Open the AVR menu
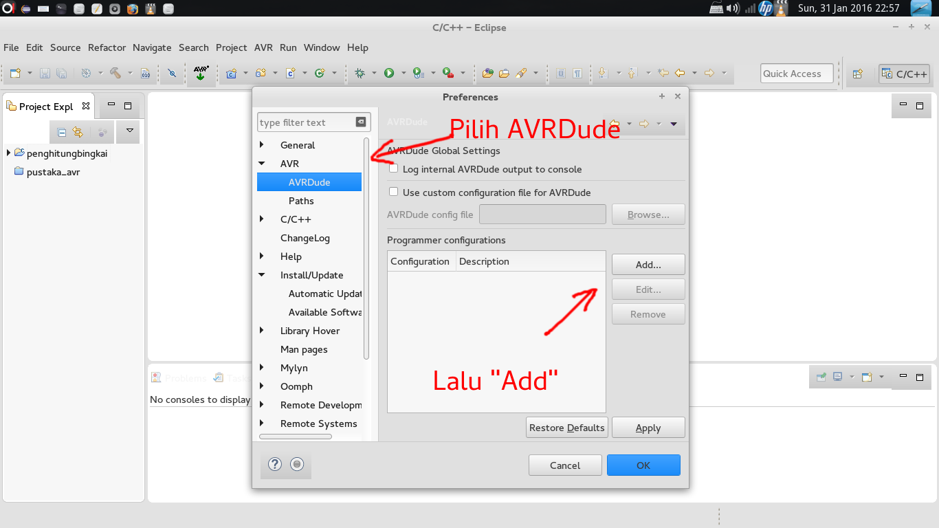 pos(263,47)
